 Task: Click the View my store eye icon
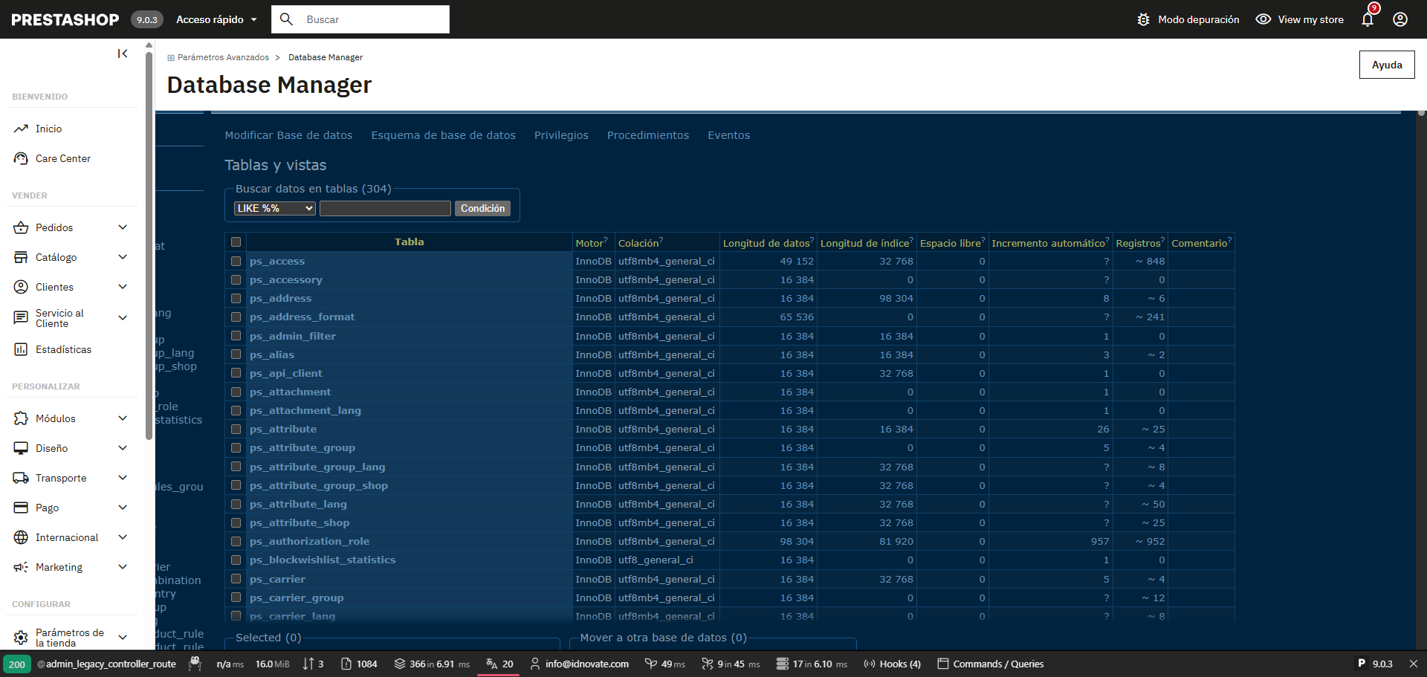(x=1263, y=19)
